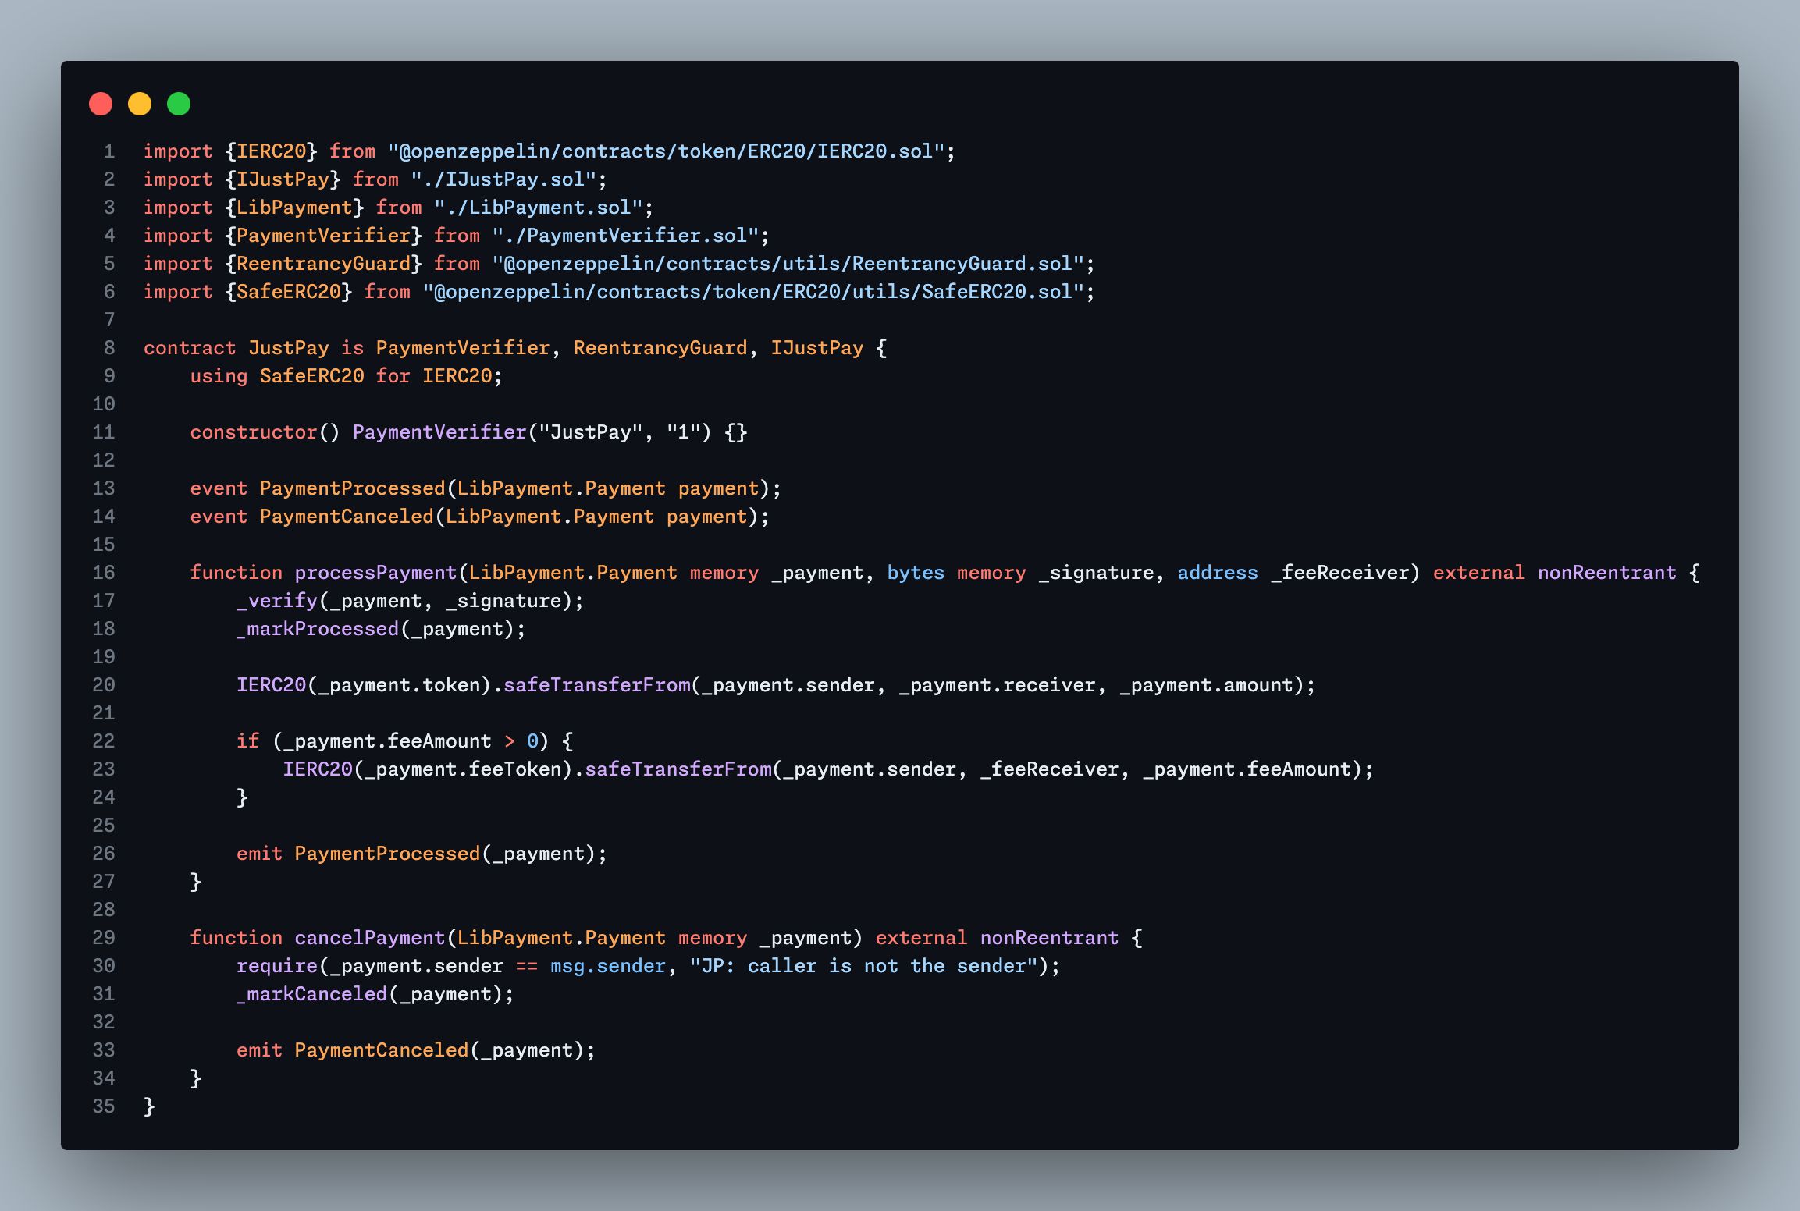Click line number 29 in the gutter

104,938
